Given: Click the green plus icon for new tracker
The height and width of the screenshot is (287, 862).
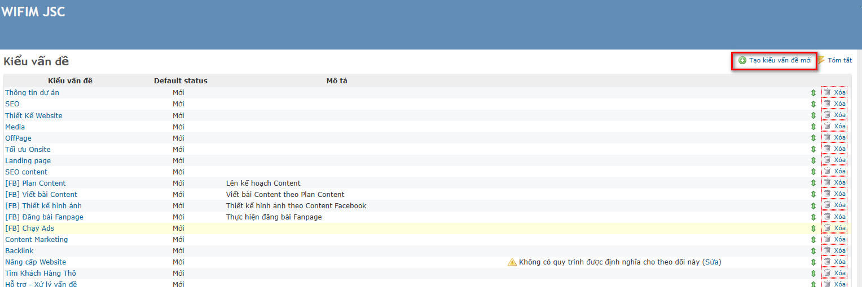Looking at the screenshot, I should coord(742,60).
